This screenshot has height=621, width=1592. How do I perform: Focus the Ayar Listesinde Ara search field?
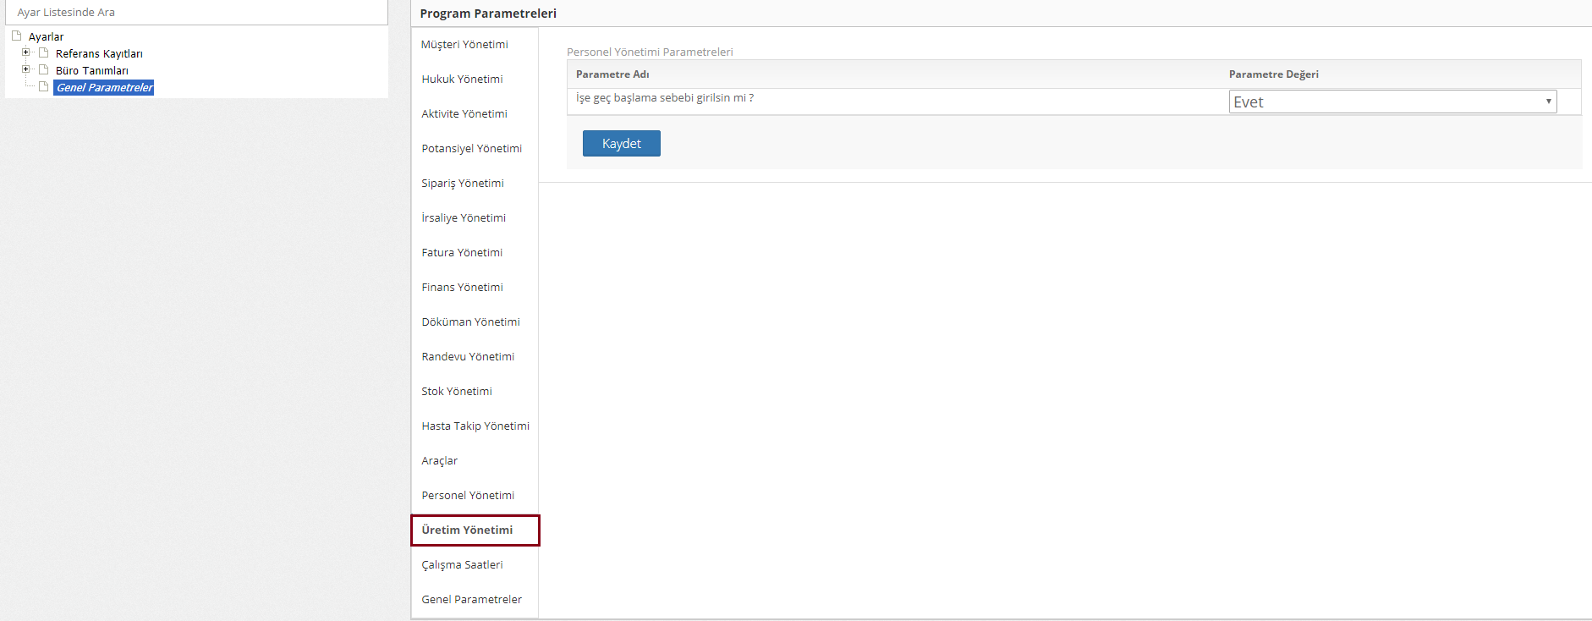pos(195,13)
